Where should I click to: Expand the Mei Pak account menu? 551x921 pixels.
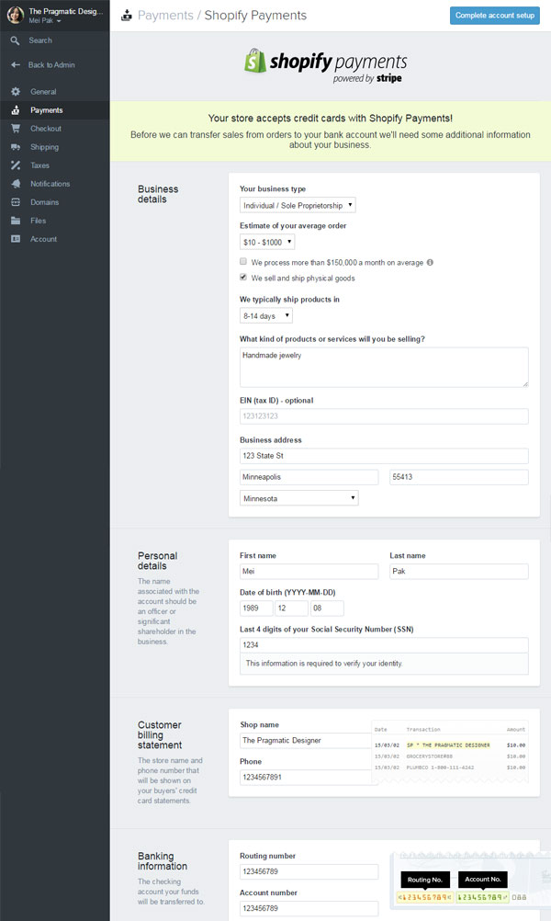pyautogui.click(x=45, y=20)
